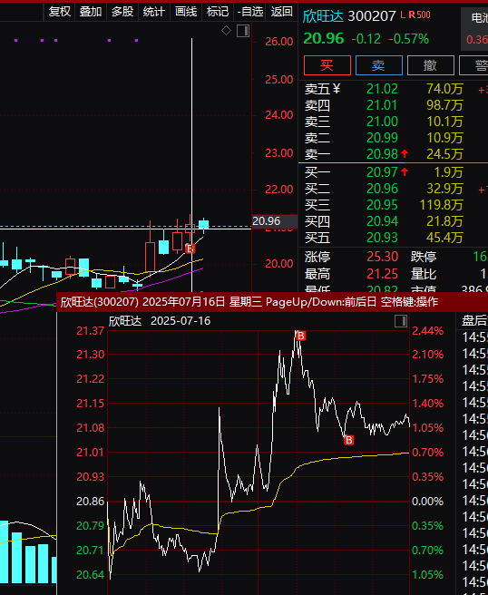The width and height of the screenshot is (488, 595).
Task: Open the 统计 statistics menu
Action: click(x=154, y=12)
